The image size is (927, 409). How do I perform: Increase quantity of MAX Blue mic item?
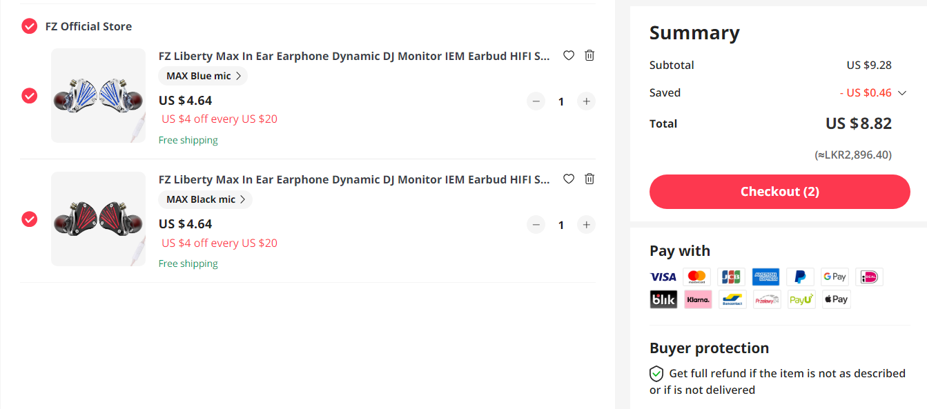586,101
